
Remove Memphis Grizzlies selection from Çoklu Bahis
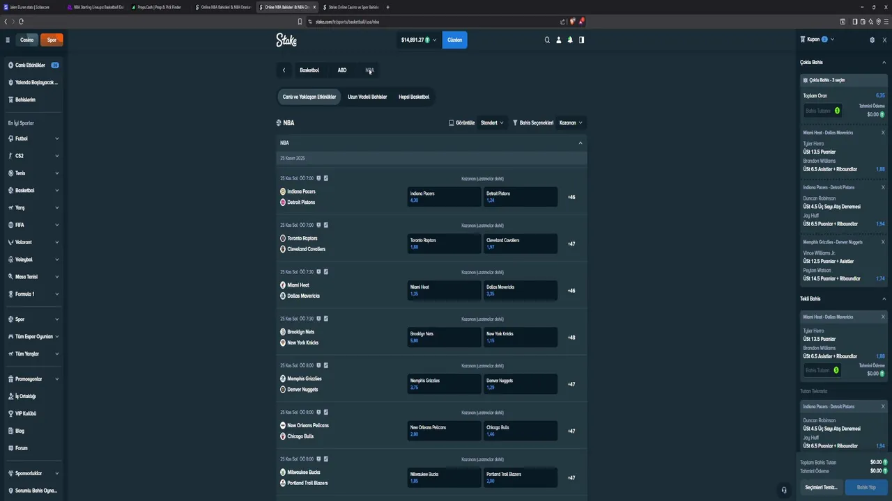[x=883, y=242]
